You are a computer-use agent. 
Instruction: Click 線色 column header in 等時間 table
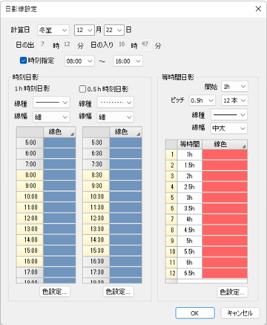pos(225,144)
